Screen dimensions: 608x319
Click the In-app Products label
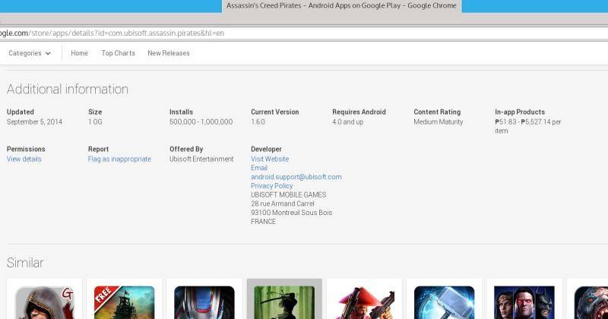[520, 112]
